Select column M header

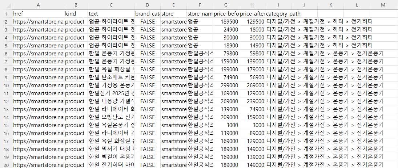[383, 5]
